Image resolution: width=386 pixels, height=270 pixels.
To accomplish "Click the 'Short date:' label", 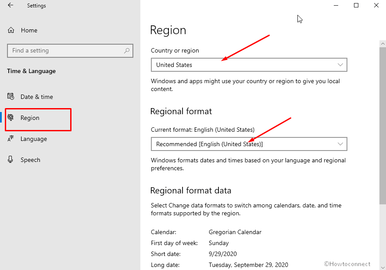I will 166,254.
